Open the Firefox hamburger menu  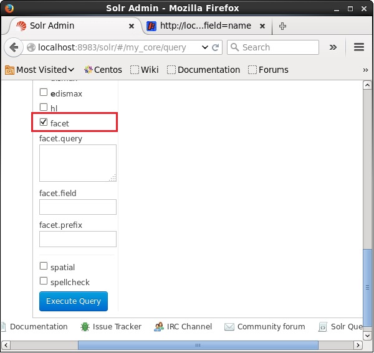point(358,47)
